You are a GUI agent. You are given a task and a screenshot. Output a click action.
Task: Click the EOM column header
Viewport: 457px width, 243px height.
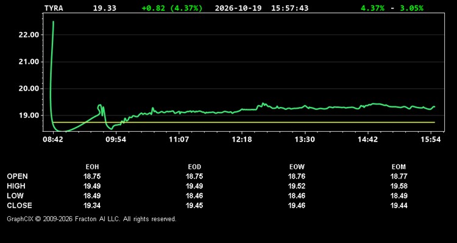(399, 167)
